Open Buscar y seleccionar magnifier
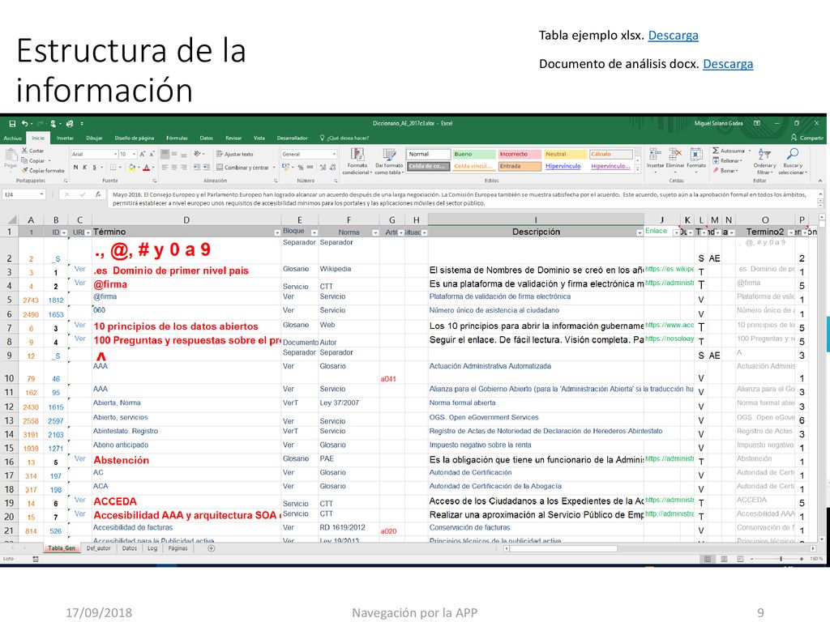 click(x=793, y=161)
